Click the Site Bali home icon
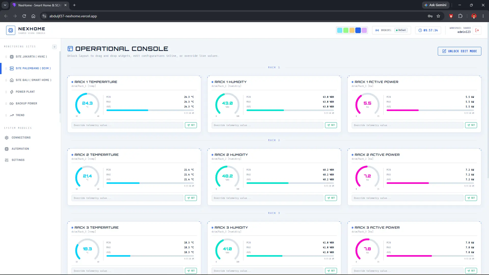The image size is (489, 275). [x=12, y=80]
